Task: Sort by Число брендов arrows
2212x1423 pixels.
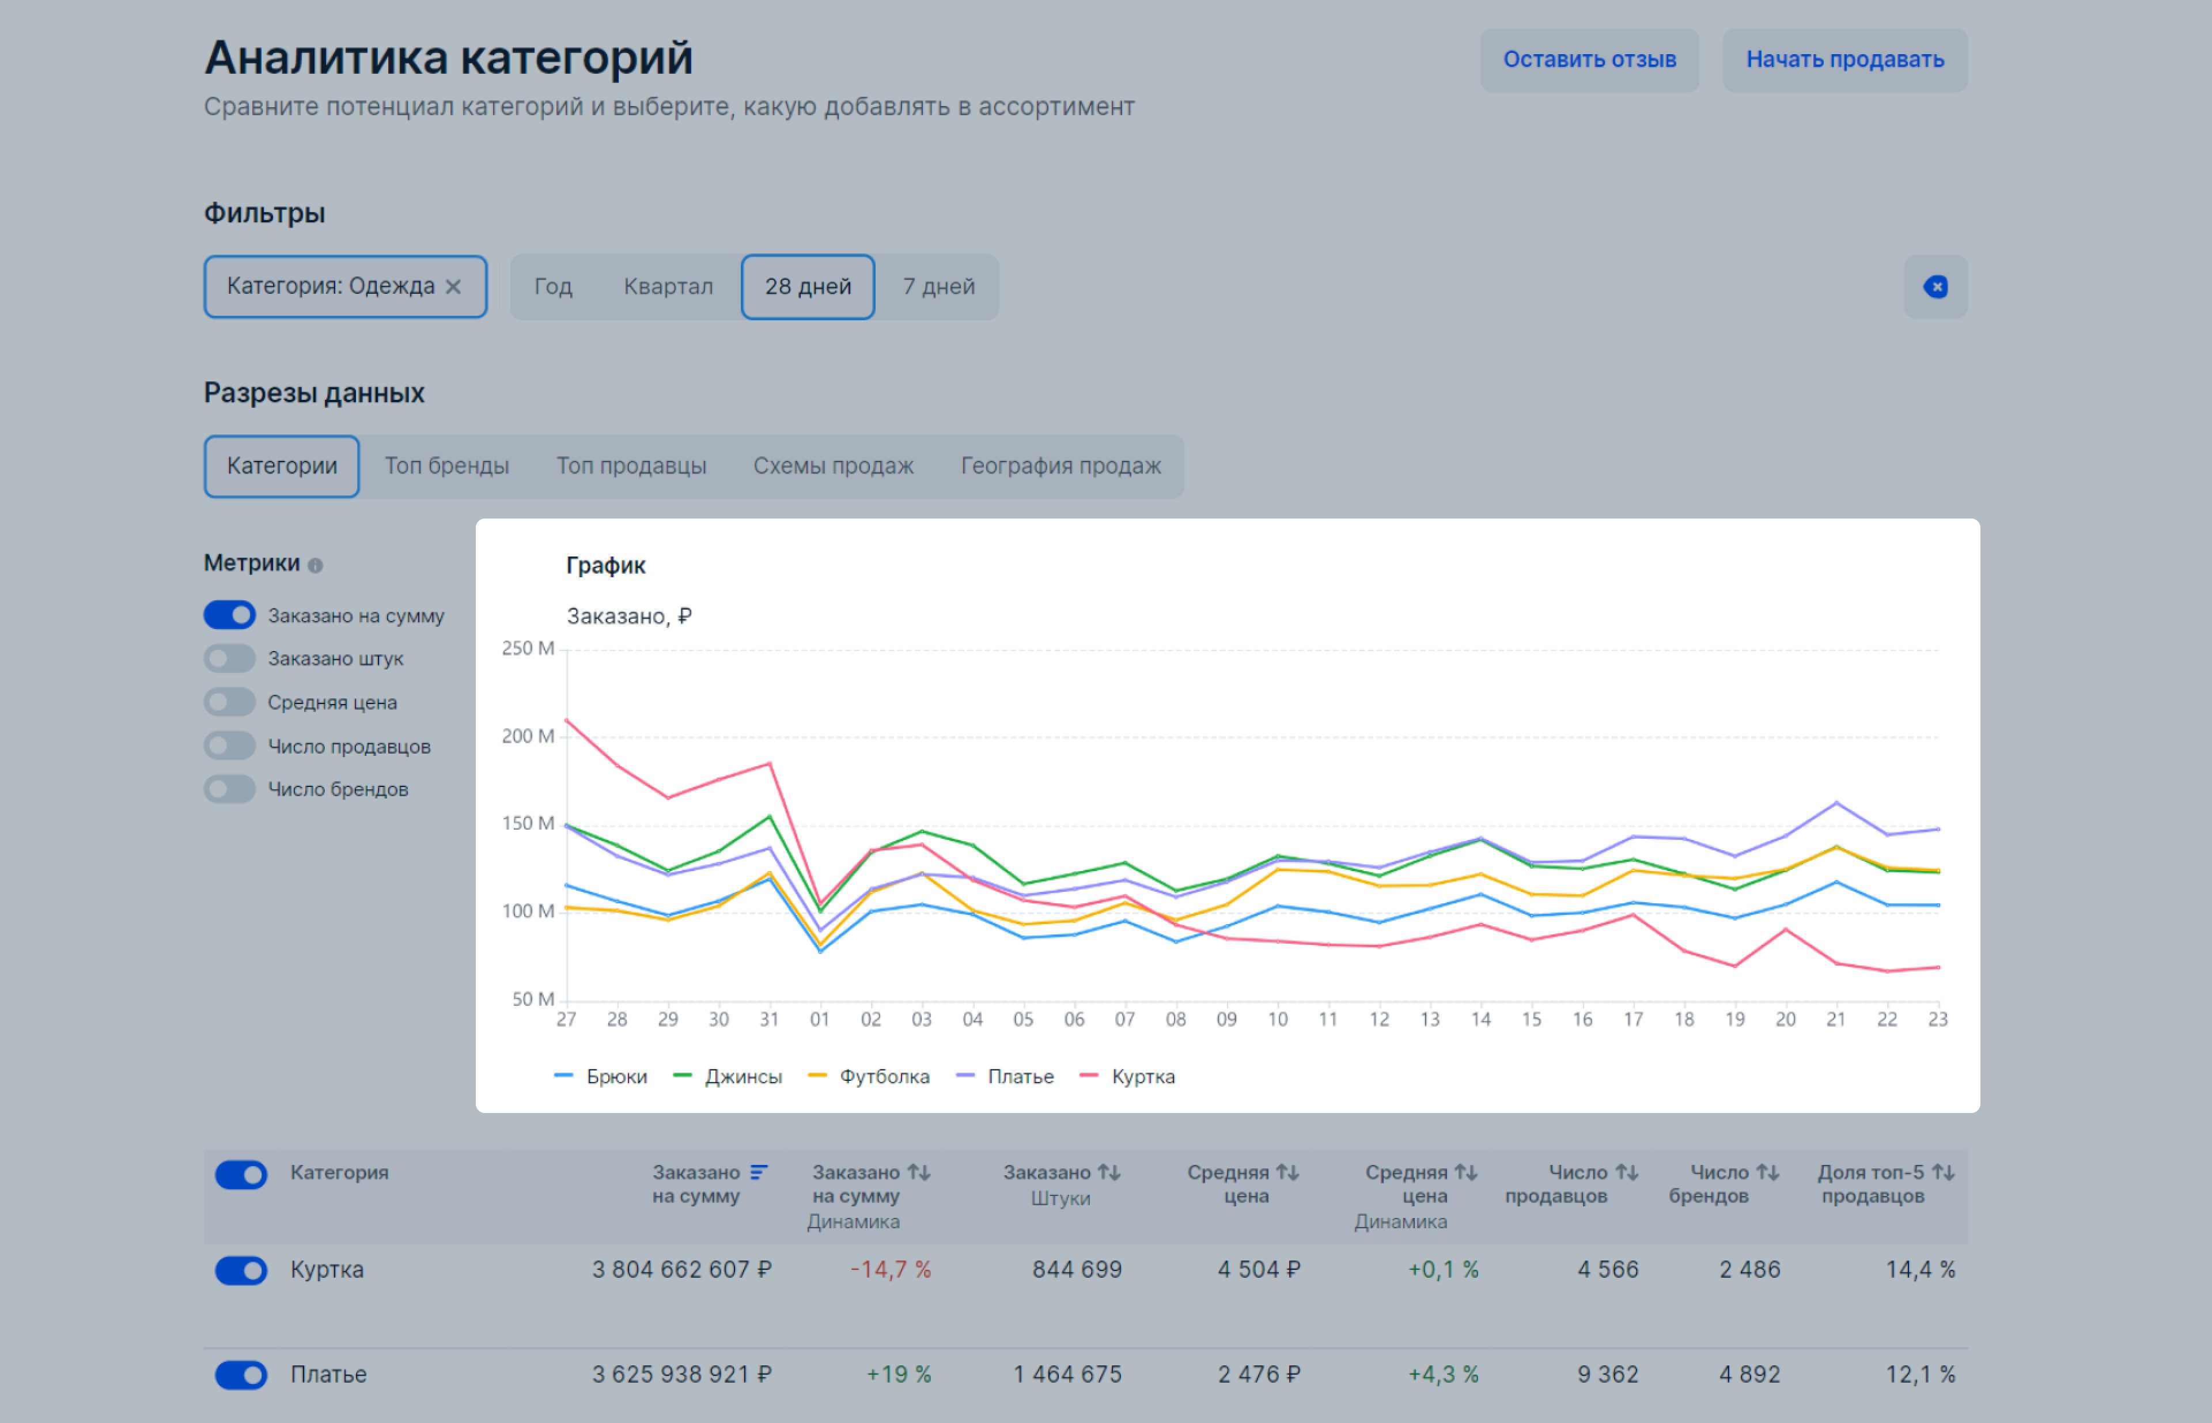Action: [x=1767, y=1172]
